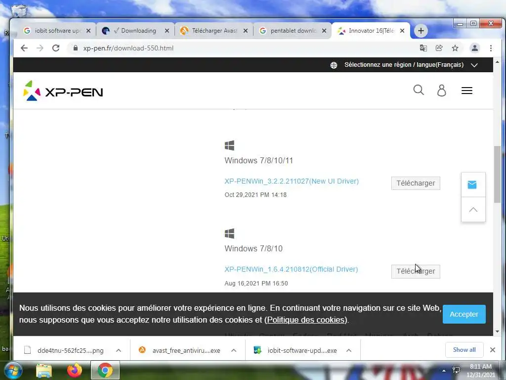506x380 pixels.
Task: Close the Innovator 16 tab
Action: (x=402, y=31)
